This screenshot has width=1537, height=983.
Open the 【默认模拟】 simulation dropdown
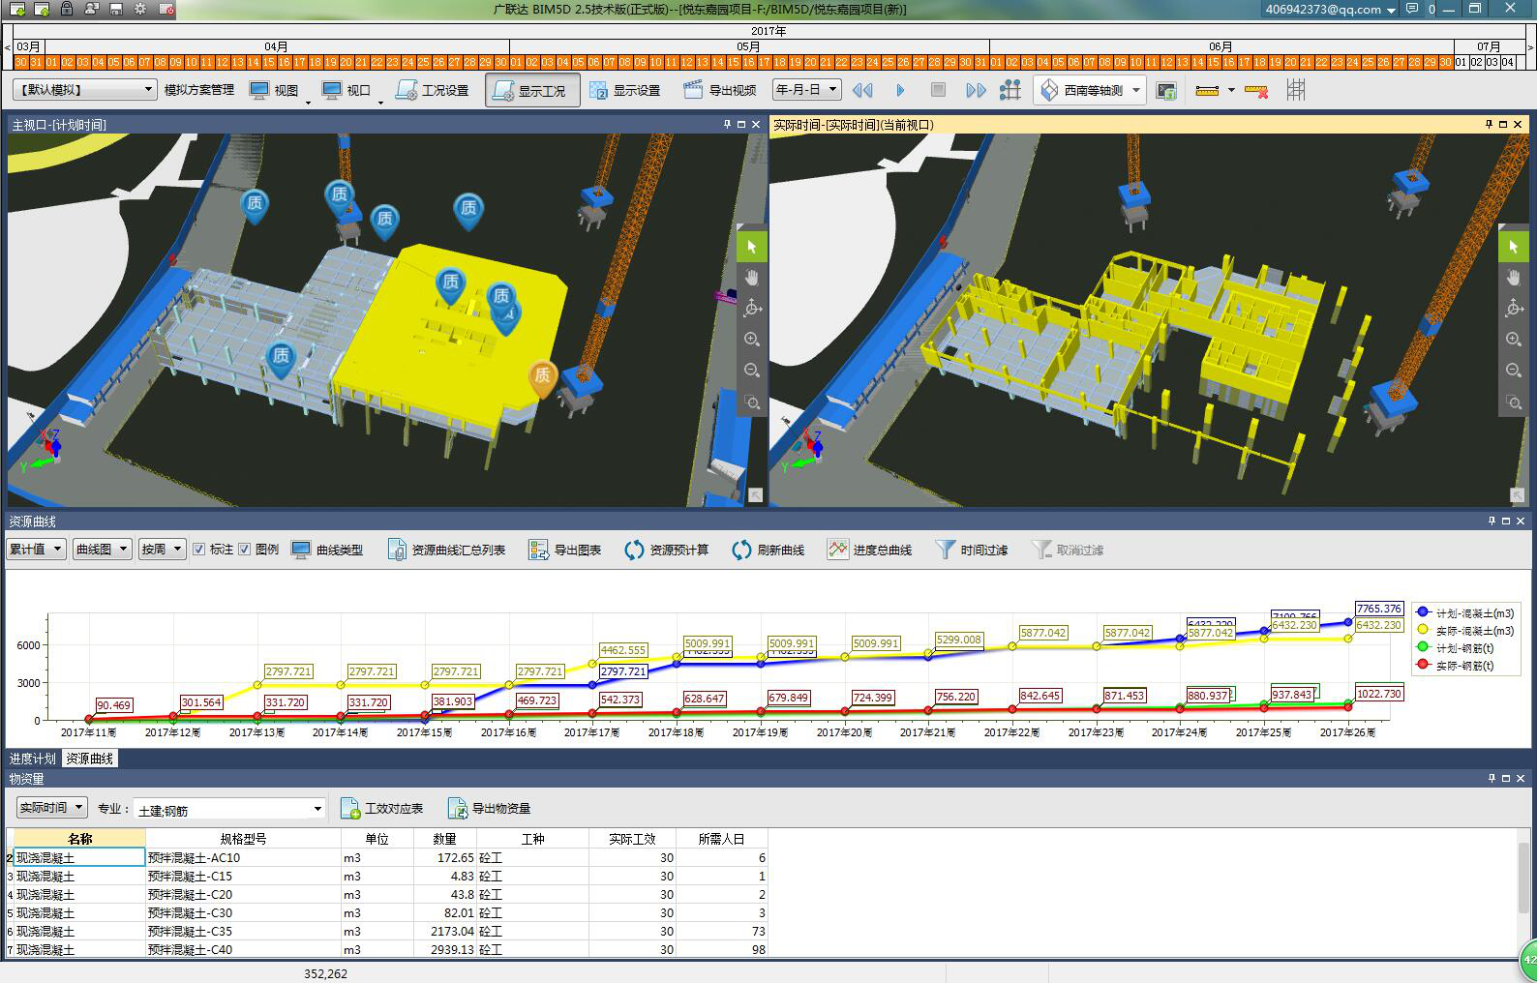click(x=84, y=90)
